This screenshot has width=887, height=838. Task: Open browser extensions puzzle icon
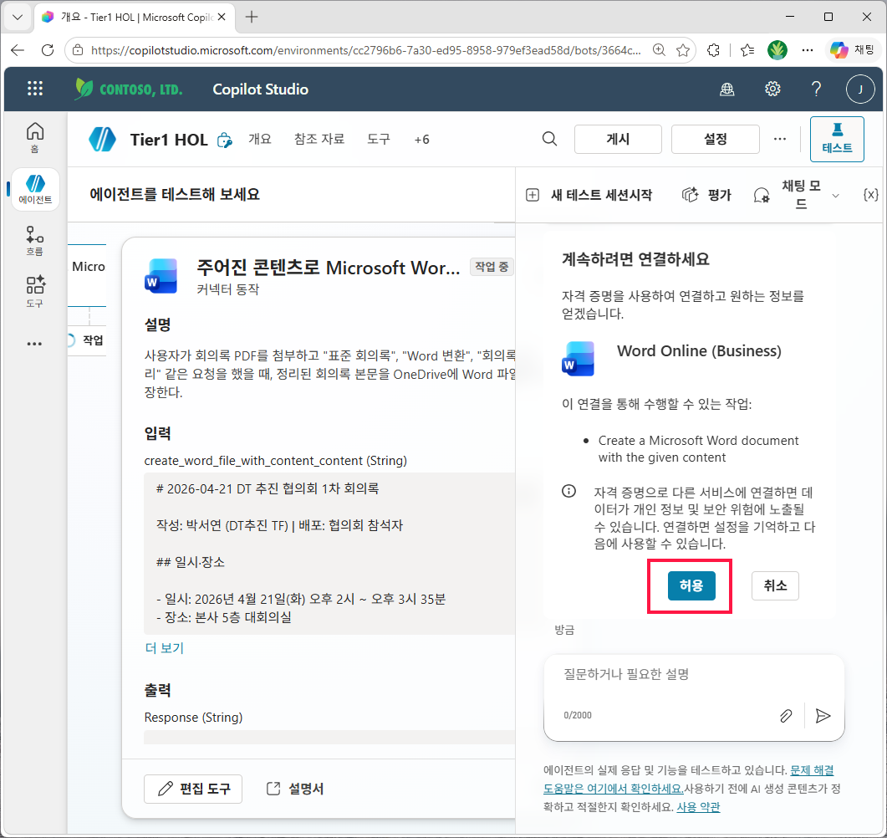[714, 50]
